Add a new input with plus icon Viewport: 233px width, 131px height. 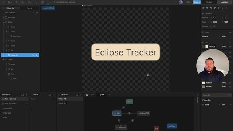pyautogui.click(x=54, y=95)
